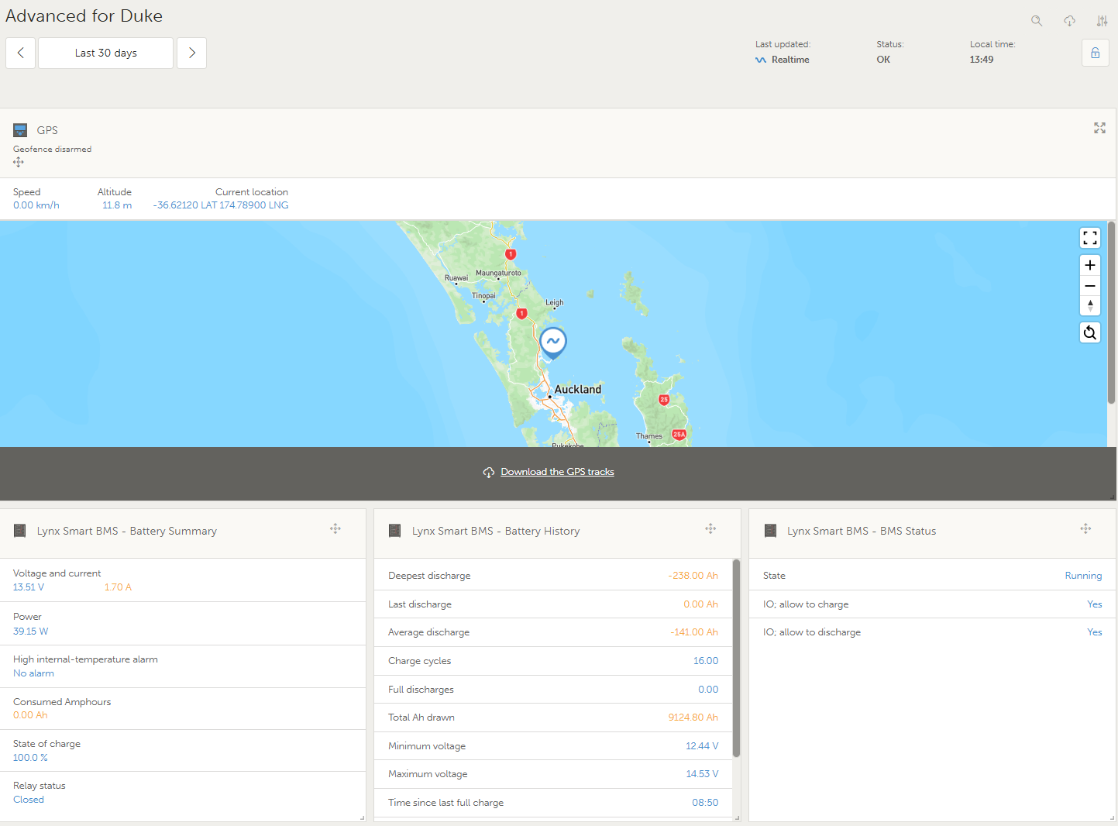Expand the GPS widget to fullscreen
Image resolution: width=1118 pixels, height=826 pixels.
[x=1099, y=128]
